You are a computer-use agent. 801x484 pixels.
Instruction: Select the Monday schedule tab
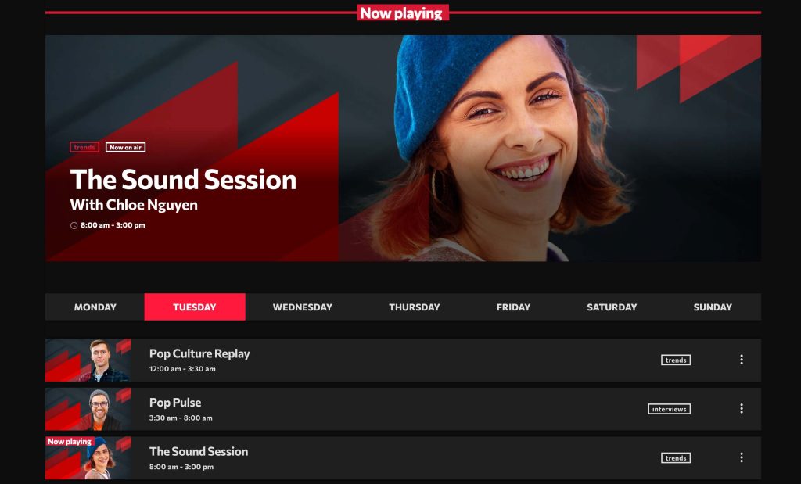coord(95,307)
